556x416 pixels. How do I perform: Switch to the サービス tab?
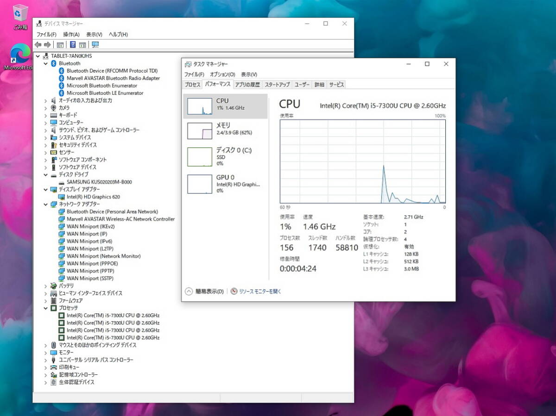point(336,85)
